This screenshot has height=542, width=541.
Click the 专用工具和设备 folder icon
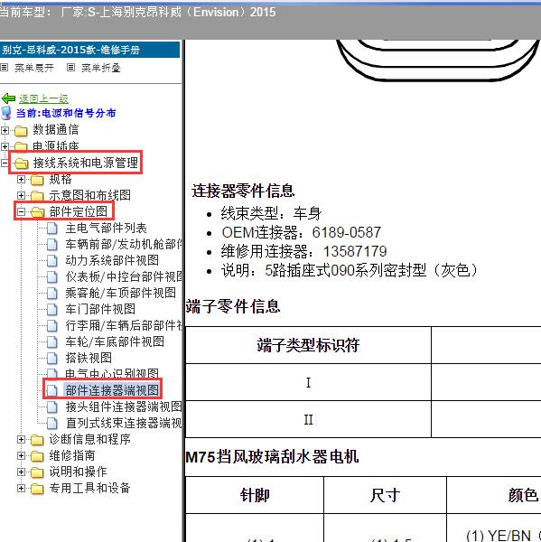37,489
